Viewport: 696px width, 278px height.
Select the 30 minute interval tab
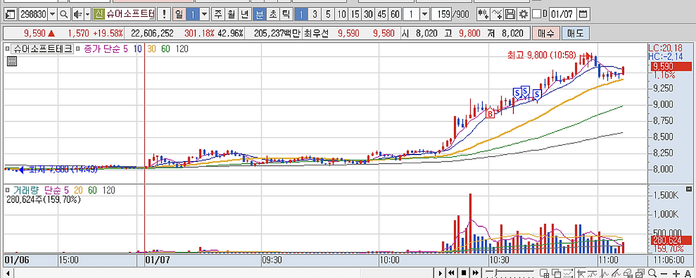pos(368,14)
